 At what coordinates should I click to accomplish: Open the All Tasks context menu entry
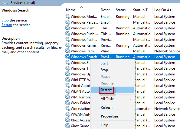[x=113, y=99]
